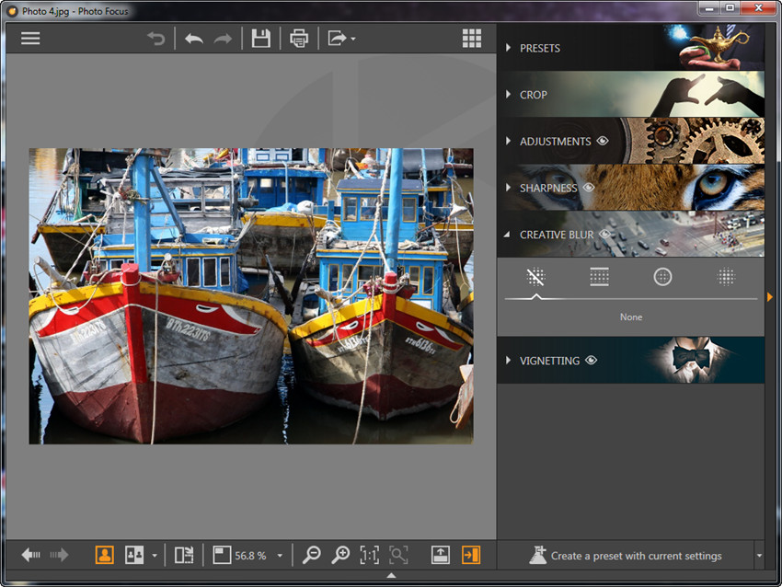Toggle Creative Blur visibility eye

point(605,234)
